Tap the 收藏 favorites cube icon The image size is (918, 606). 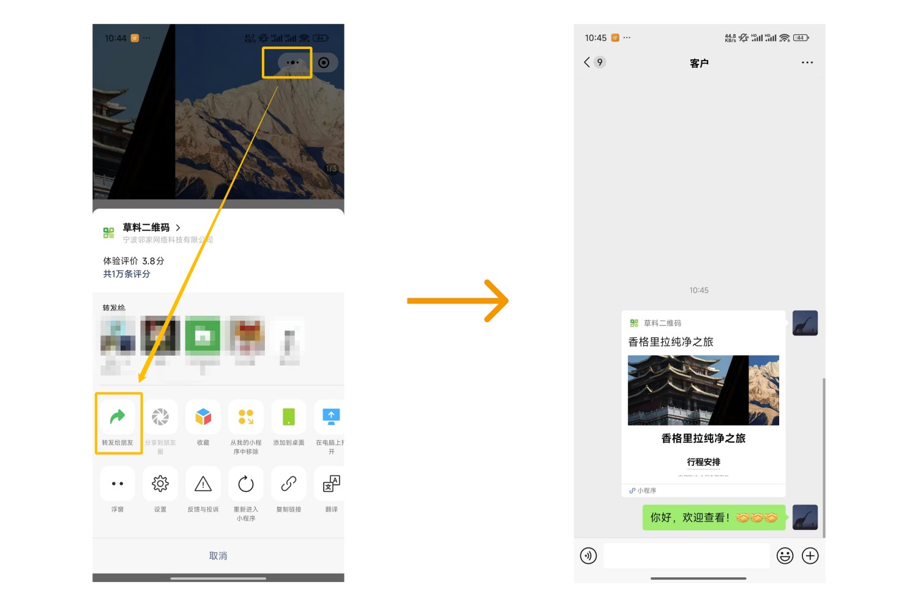pyautogui.click(x=203, y=417)
